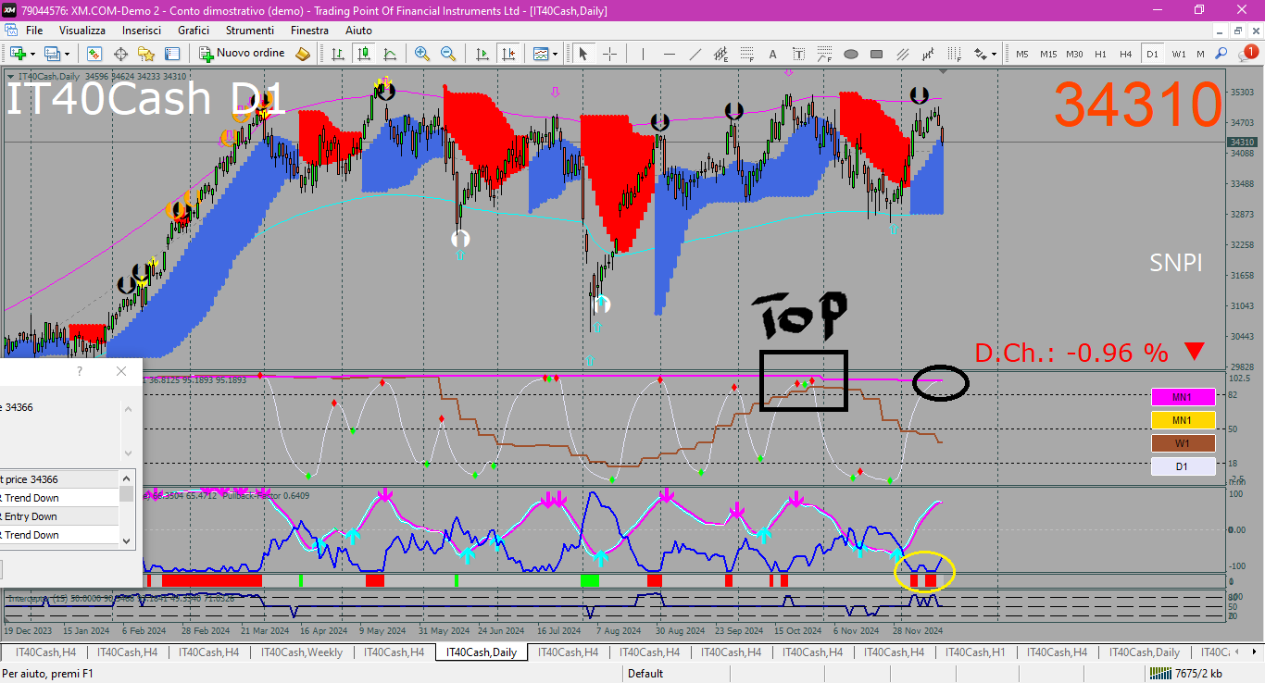Switch the chart to line chart

coord(390,54)
